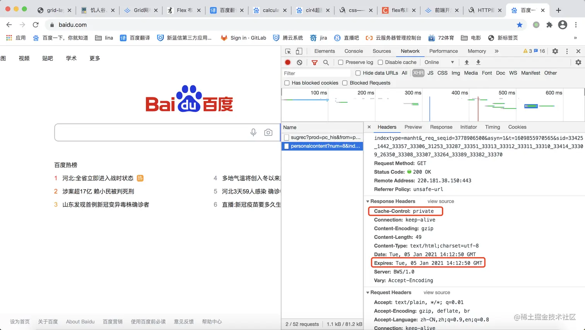Switch to the Sources tab

[382, 51]
